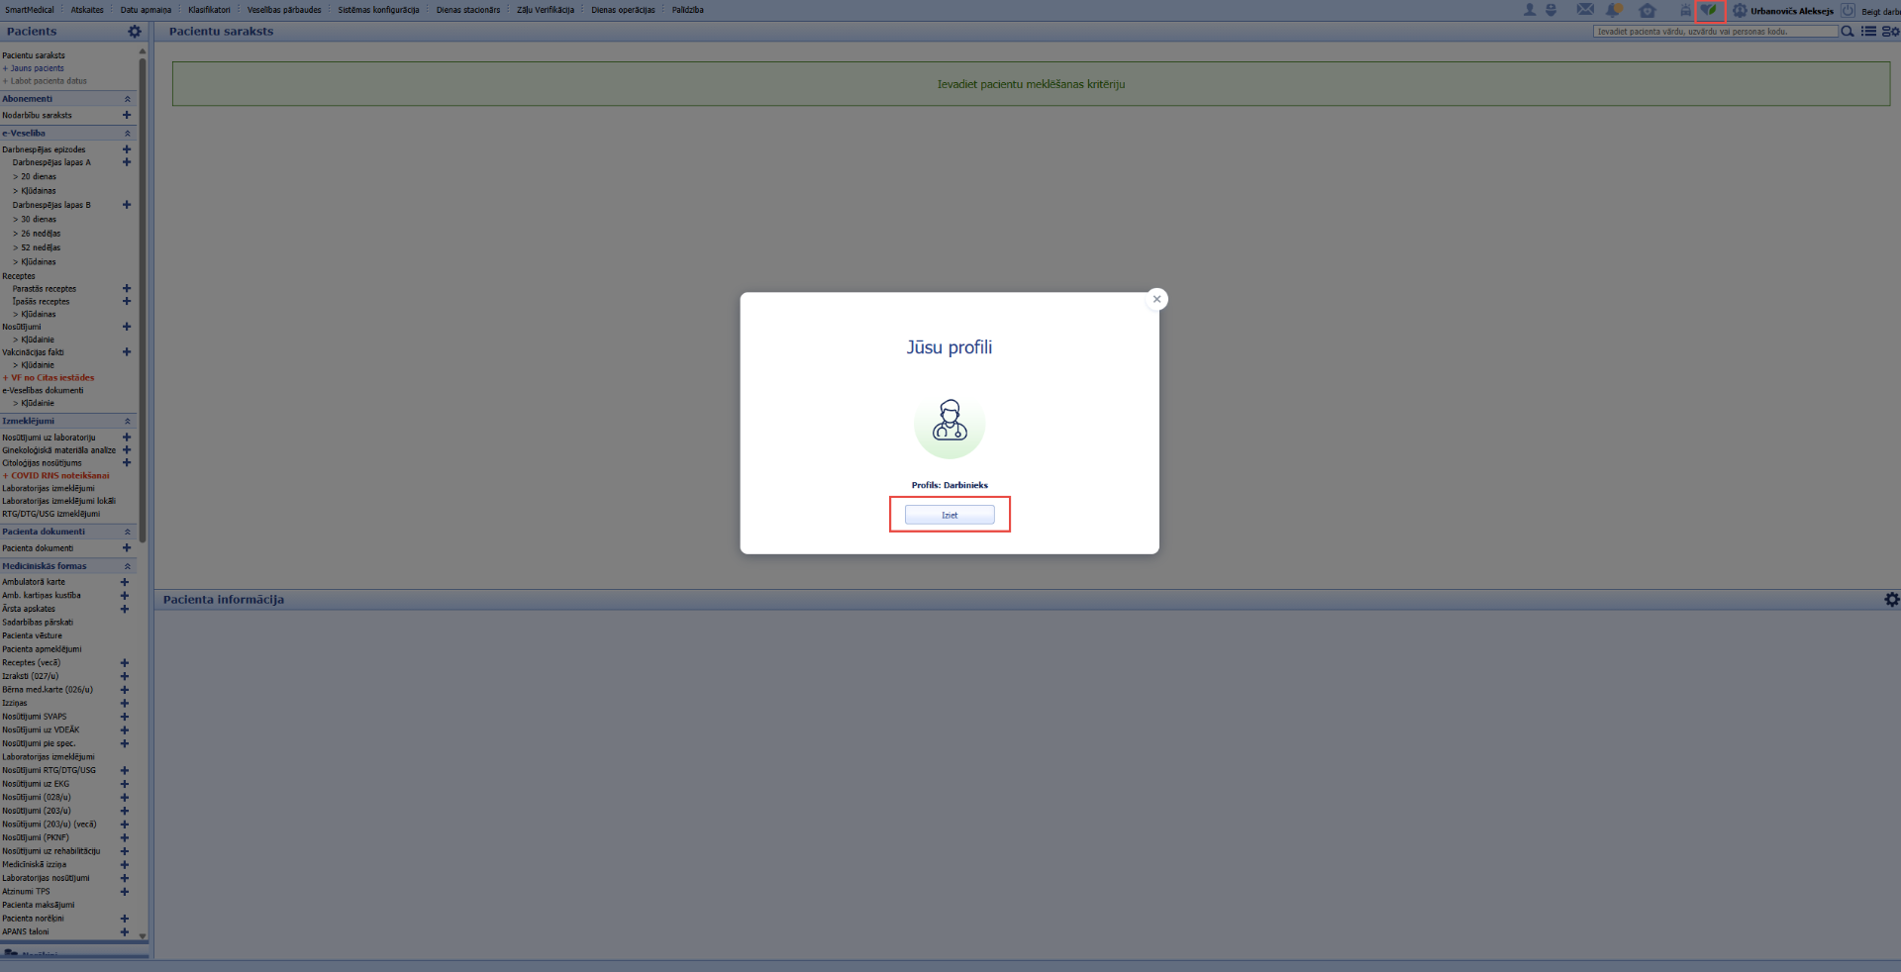Open the envelope messages icon
This screenshot has width=1901, height=972.
(1585, 10)
